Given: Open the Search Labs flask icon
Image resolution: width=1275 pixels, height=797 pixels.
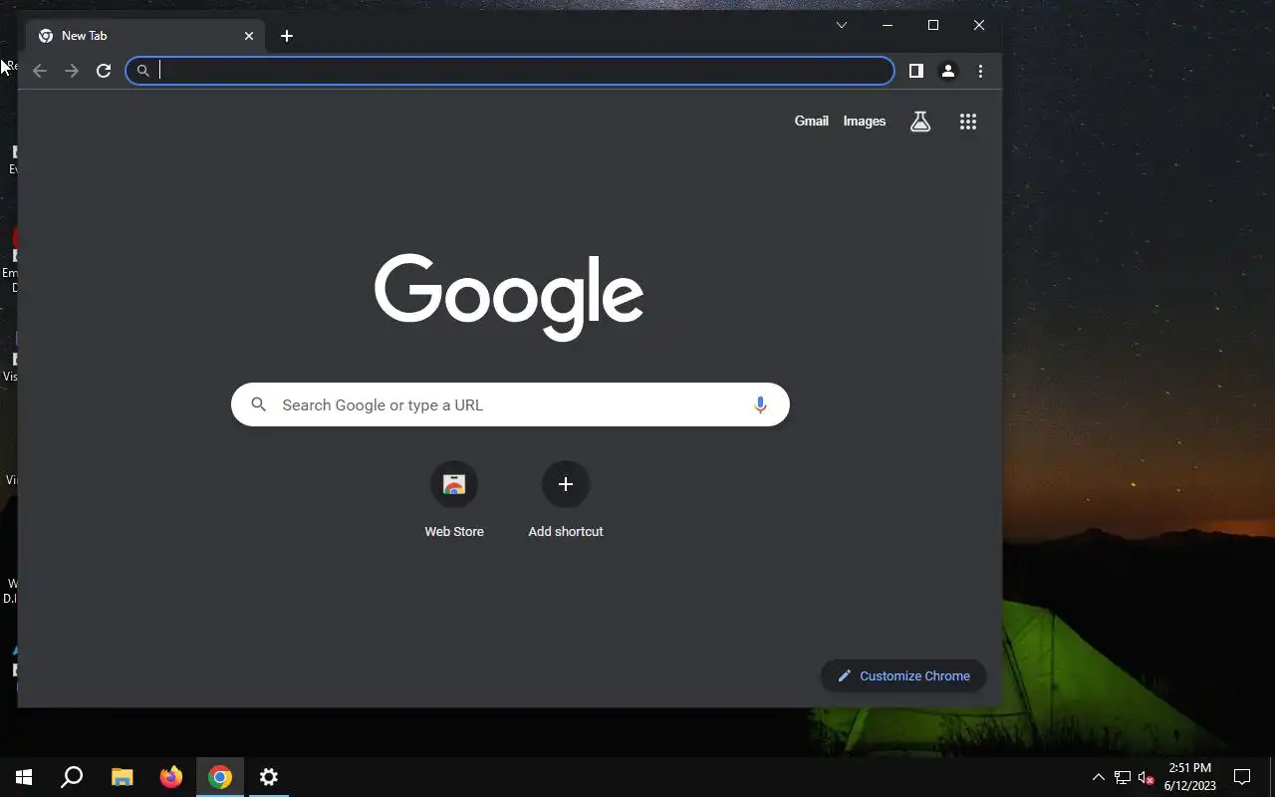Looking at the screenshot, I should (x=920, y=122).
